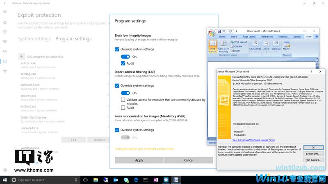The image size is (328, 184).
Task: Click the Office Button orb in Word
Action: click(x=212, y=33)
